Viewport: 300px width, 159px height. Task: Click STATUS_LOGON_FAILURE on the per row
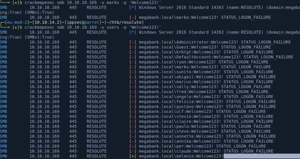[241, 146]
